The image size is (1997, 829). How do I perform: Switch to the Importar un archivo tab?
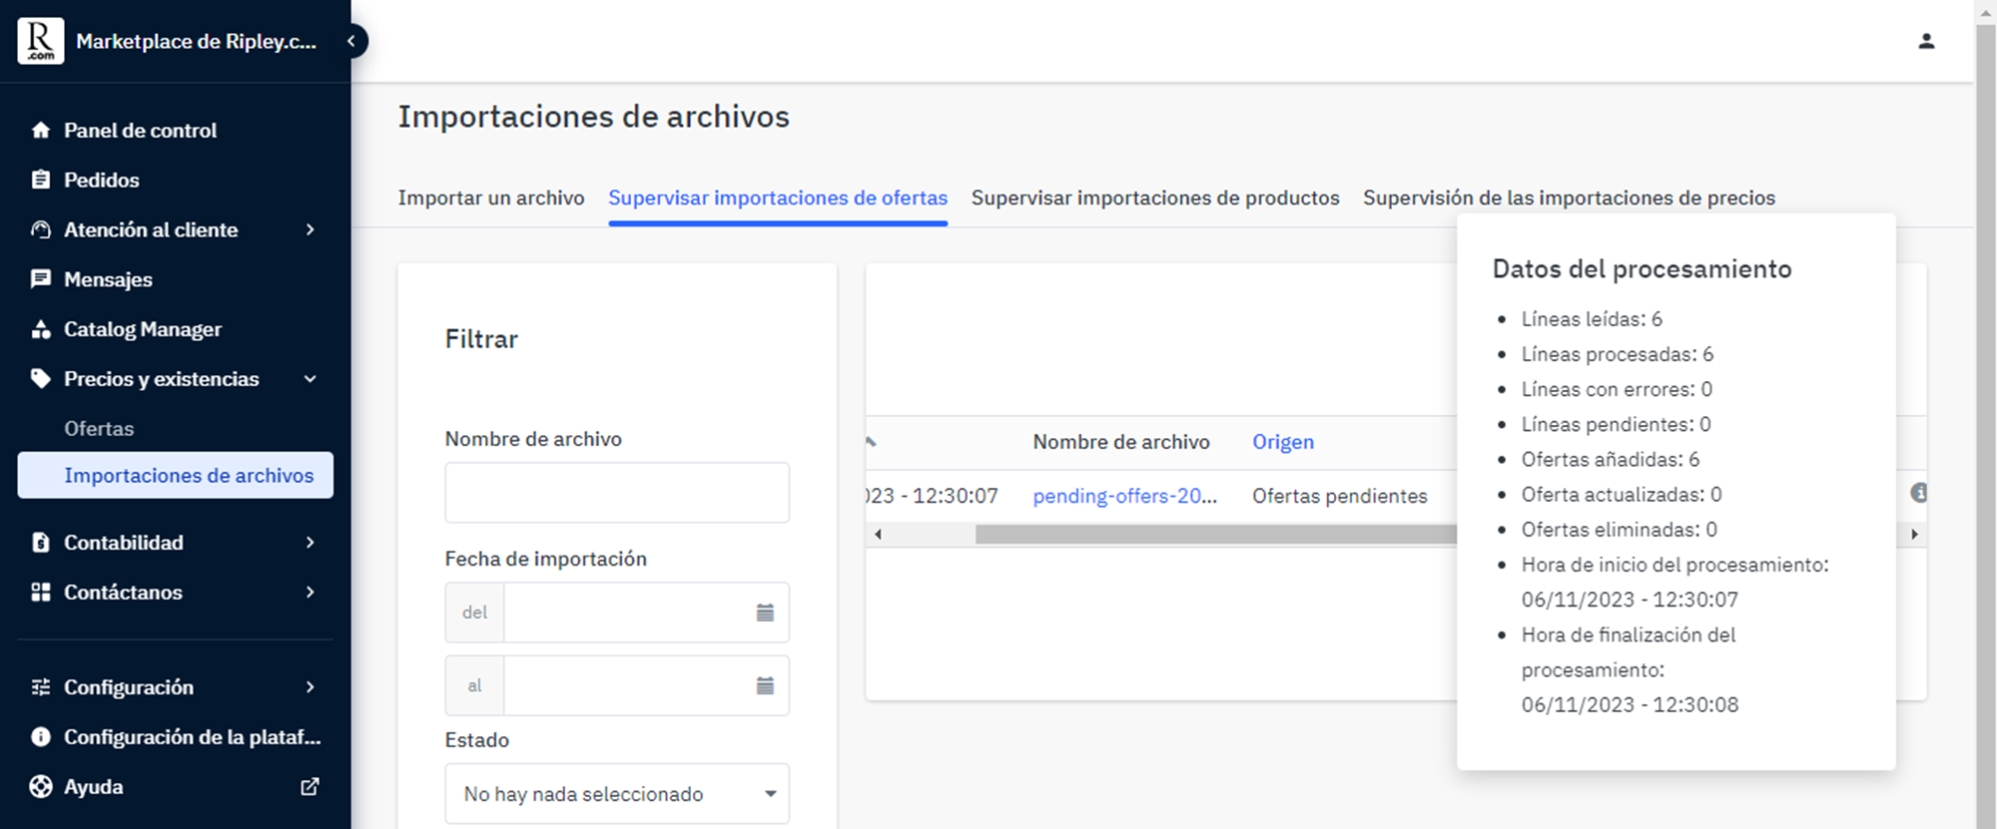coord(491,198)
